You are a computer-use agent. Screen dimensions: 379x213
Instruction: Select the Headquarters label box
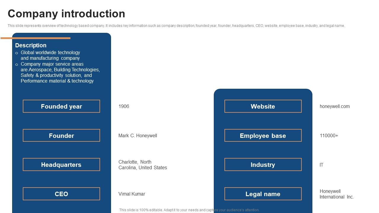click(x=61, y=164)
